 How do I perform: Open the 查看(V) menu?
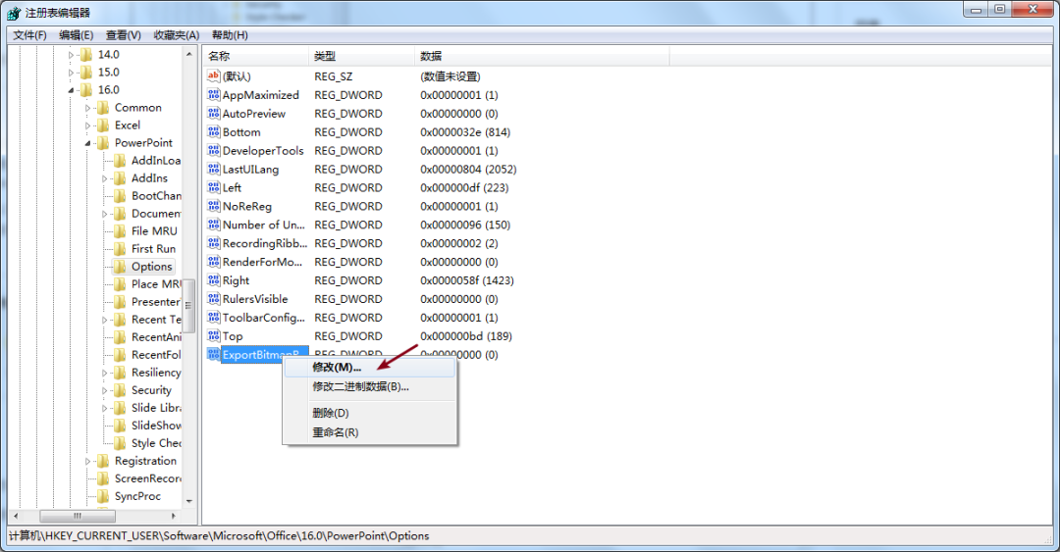[123, 35]
